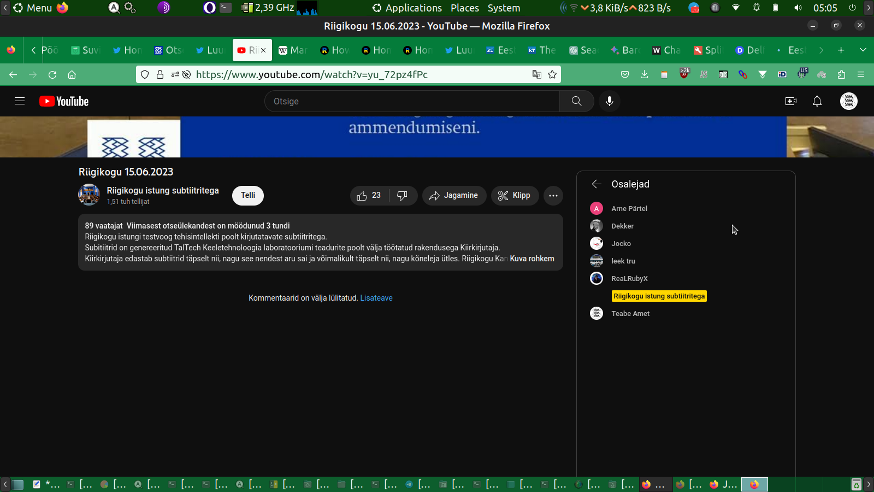Screen dimensions: 874x492
Task: Open Firefox extensions puzzle icon
Action: [841, 74]
